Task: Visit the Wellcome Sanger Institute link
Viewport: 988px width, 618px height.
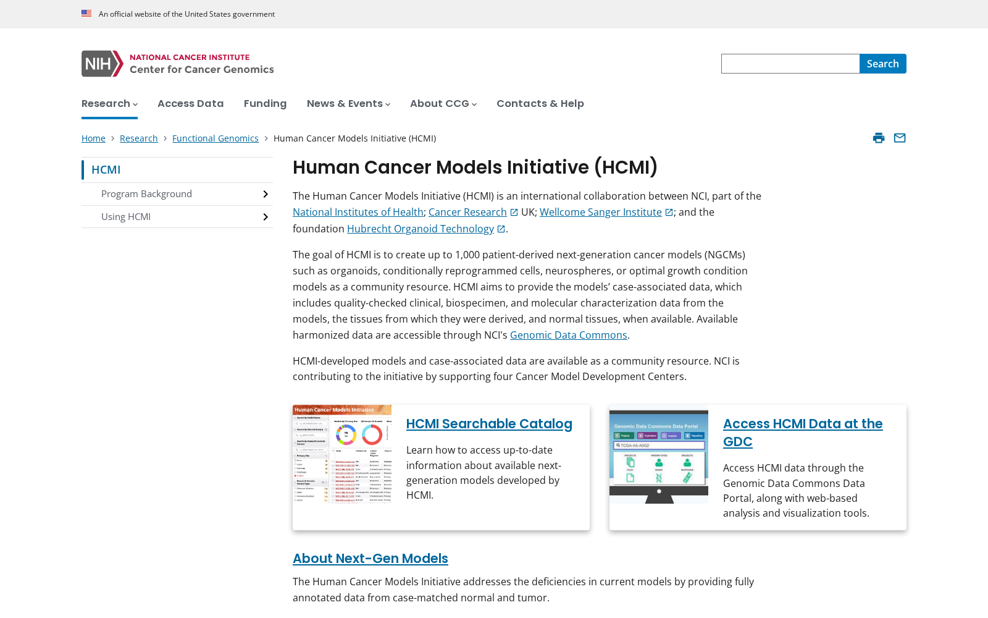Action: [601, 212]
